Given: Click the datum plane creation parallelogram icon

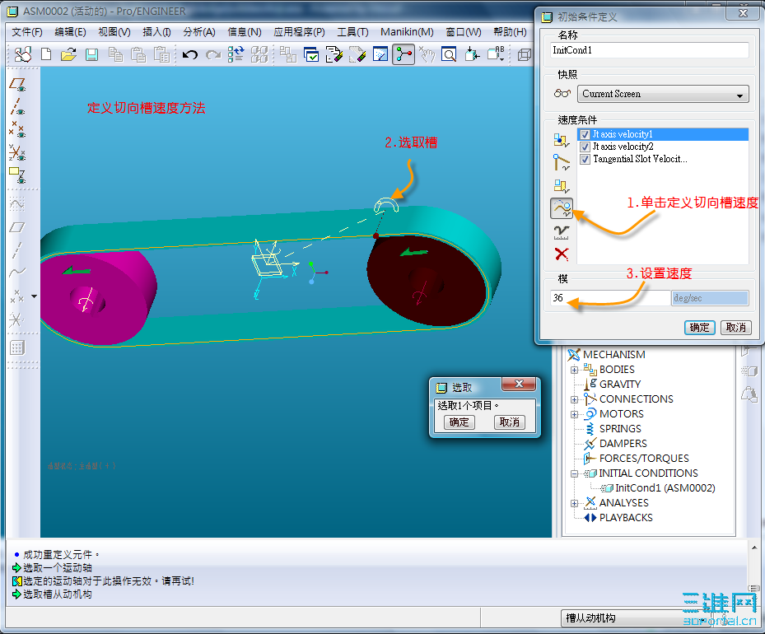Looking at the screenshot, I should coord(17,227).
